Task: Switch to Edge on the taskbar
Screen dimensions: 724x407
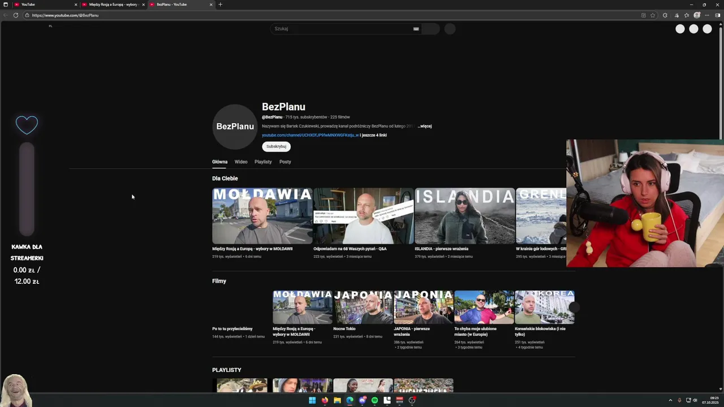Action: (x=350, y=400)
